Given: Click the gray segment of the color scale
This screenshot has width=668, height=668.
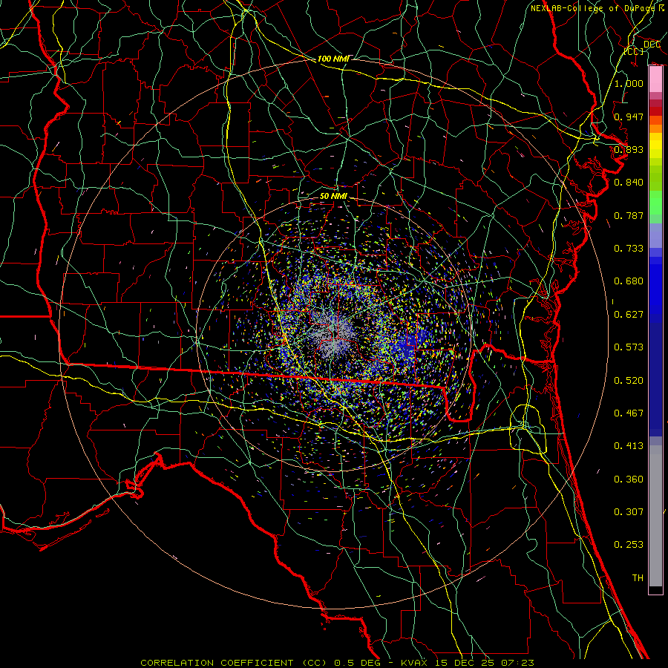Looking at the screenshot, I should tap(655, 516).
